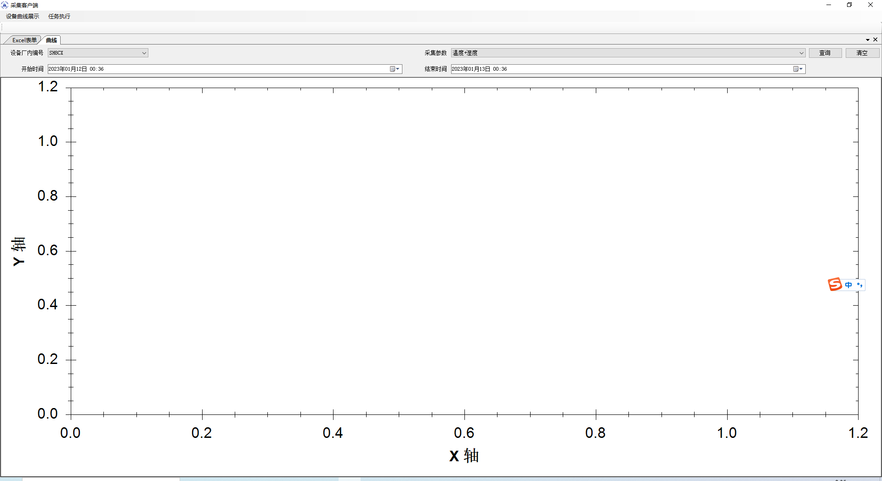Expand the 采集参数 dropdown showing 温度+湿度
This screenshot has width=882, height=481.
coord(801,53)
